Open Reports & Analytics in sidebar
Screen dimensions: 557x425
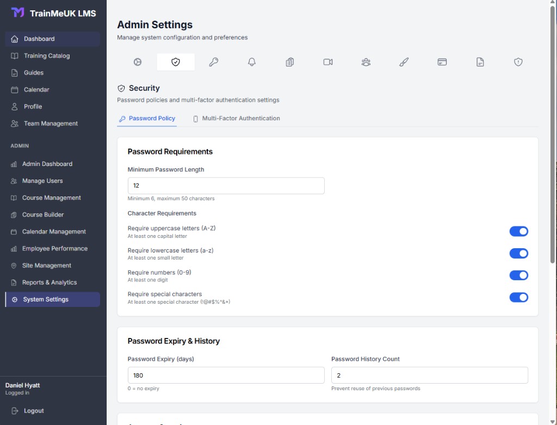pyautogui.click(x=53, y=282)
